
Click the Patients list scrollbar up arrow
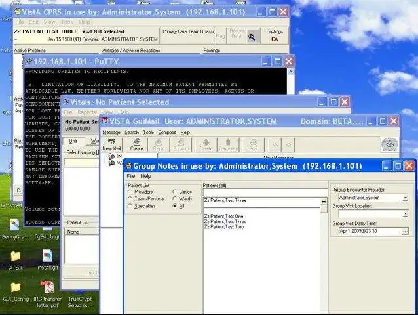pyautogui.click(x=324, y=201)
